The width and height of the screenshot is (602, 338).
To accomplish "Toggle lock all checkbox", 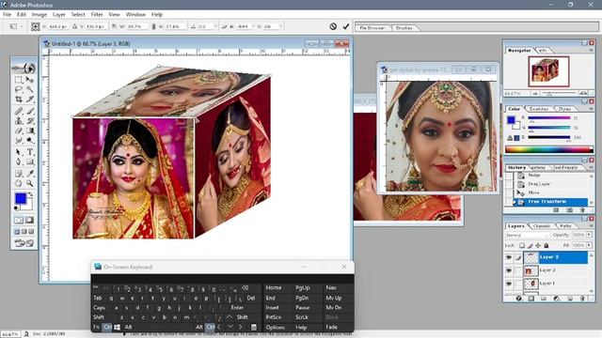I will point(547,245).
